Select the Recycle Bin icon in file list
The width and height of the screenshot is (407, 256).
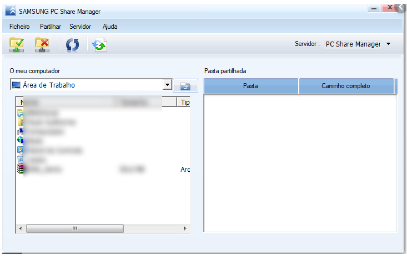click(x=21, y=160)
